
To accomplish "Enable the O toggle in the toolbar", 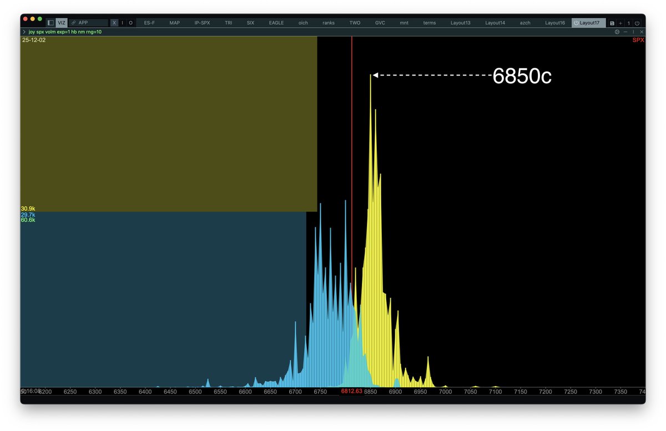I will click(x=131, y=23).
